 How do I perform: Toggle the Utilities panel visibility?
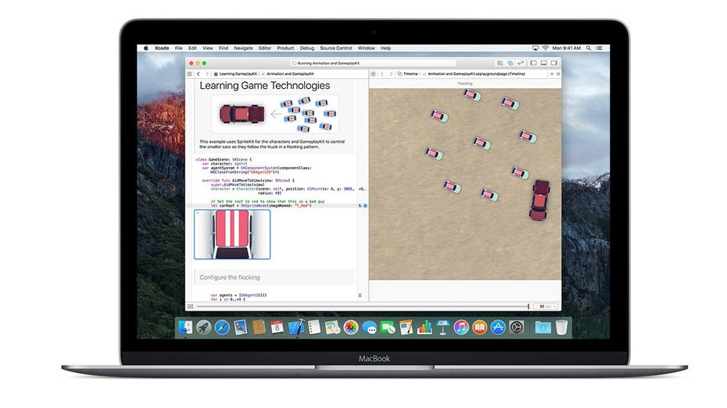click(554, 63)
